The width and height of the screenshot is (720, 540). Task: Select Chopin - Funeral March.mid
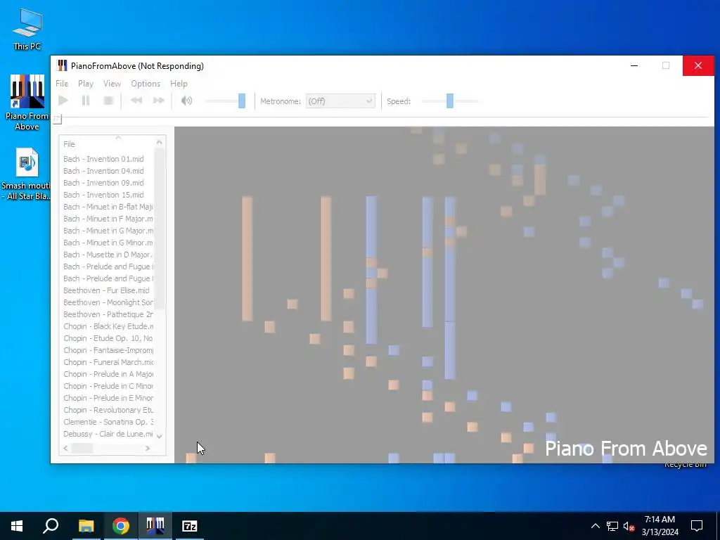click(108, 362)
